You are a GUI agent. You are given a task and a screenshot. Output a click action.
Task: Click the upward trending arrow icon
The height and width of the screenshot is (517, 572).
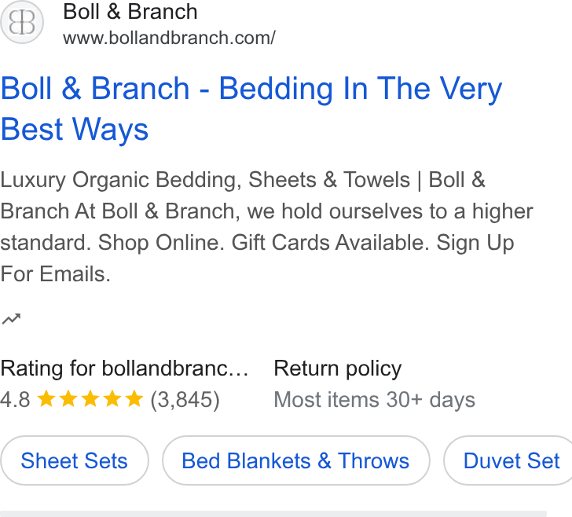point(11,318)
